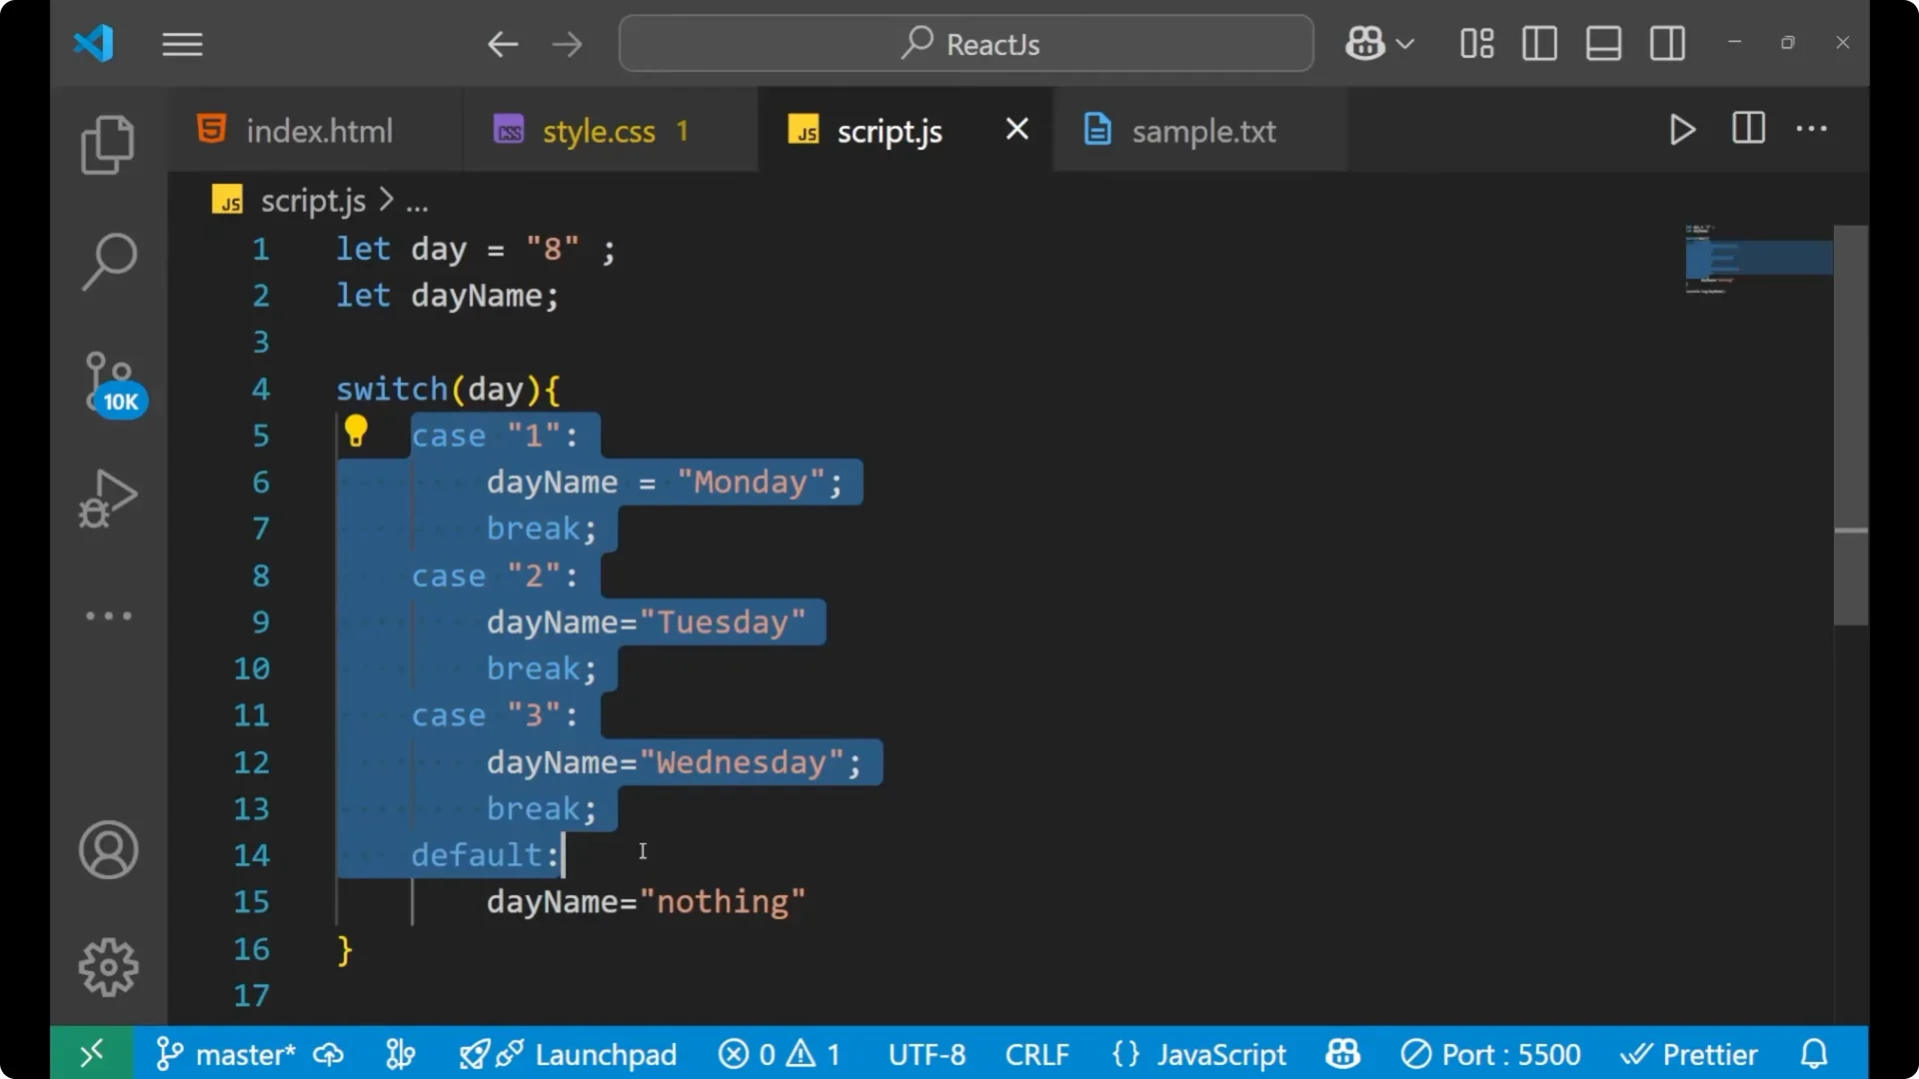1919x1079 pixels.
Task: Toggle the secondary sidebar visibility
Action: [x=1667, y=43]
